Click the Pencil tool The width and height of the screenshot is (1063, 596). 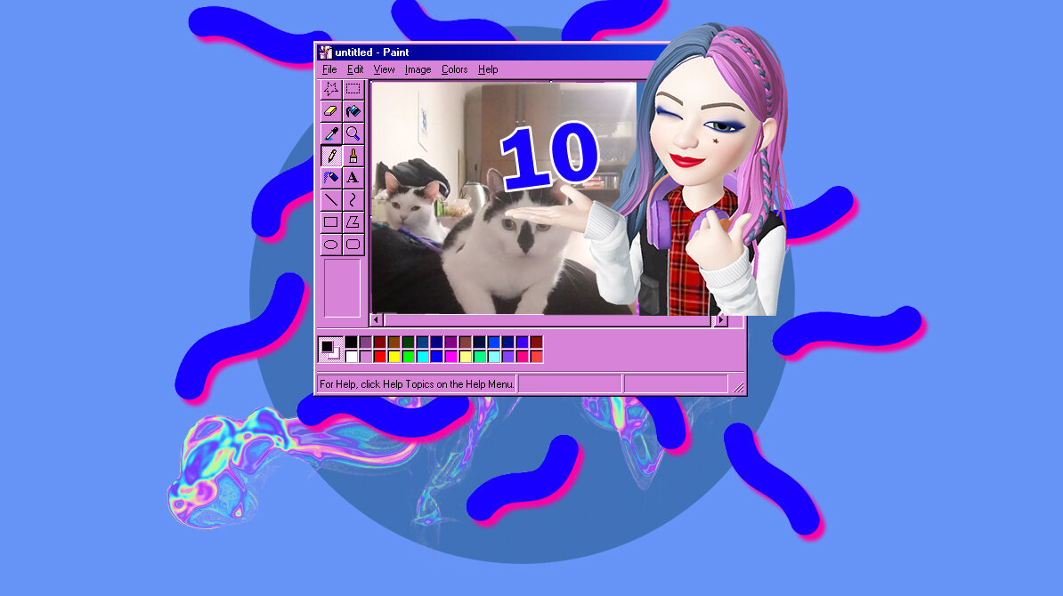point(331,156)
